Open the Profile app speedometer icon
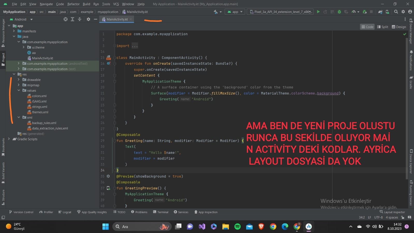Viewport: 414px width, 233px height. pyautogui.click(x=353, y=12)
